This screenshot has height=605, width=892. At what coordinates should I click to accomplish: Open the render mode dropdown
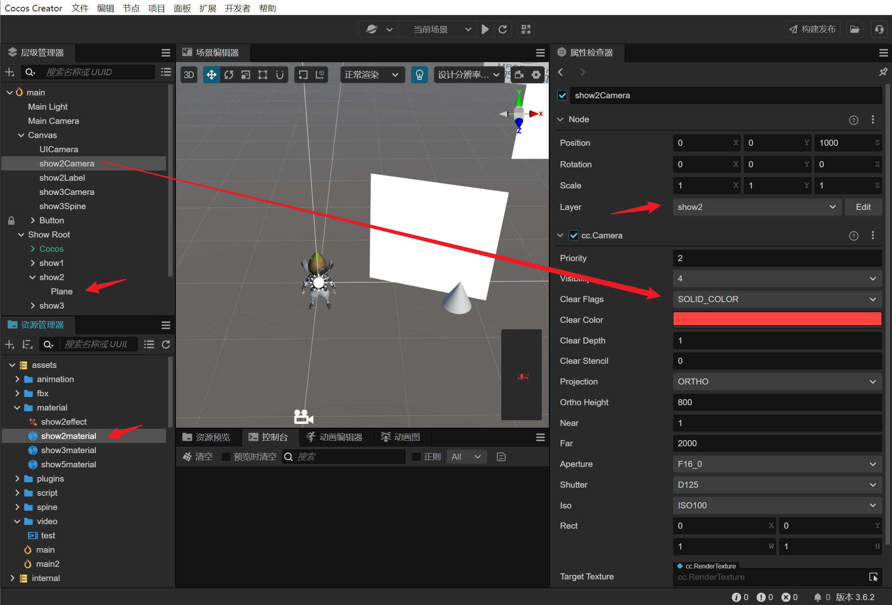[x=372, y=75]
